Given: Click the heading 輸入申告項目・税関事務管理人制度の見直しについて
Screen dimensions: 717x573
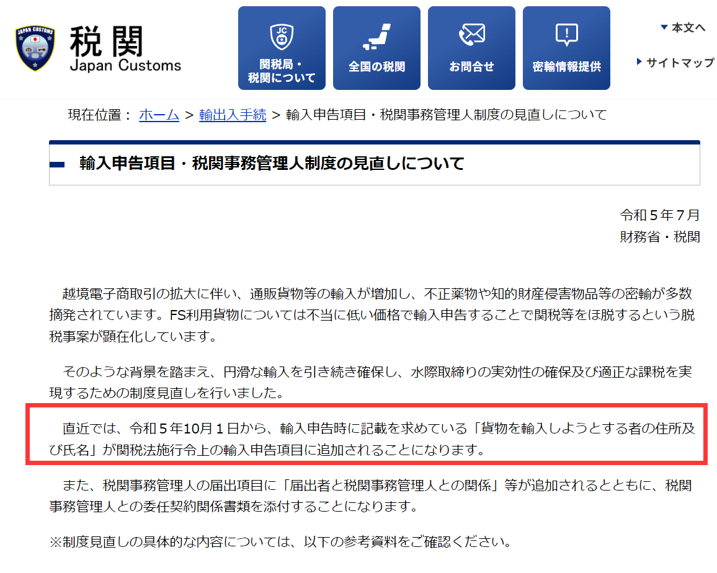Looking at the screenshot, I should click(x=272, y=163).
